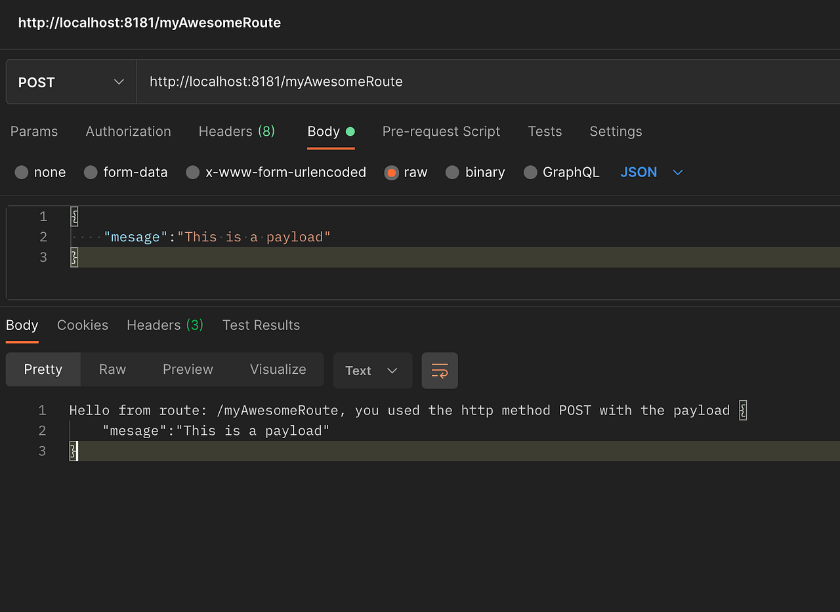Image resolution: width=840 pixels, height=612 pixels.
Task: Click line number 1 in response viewer
Action: (x=42, y=411)
